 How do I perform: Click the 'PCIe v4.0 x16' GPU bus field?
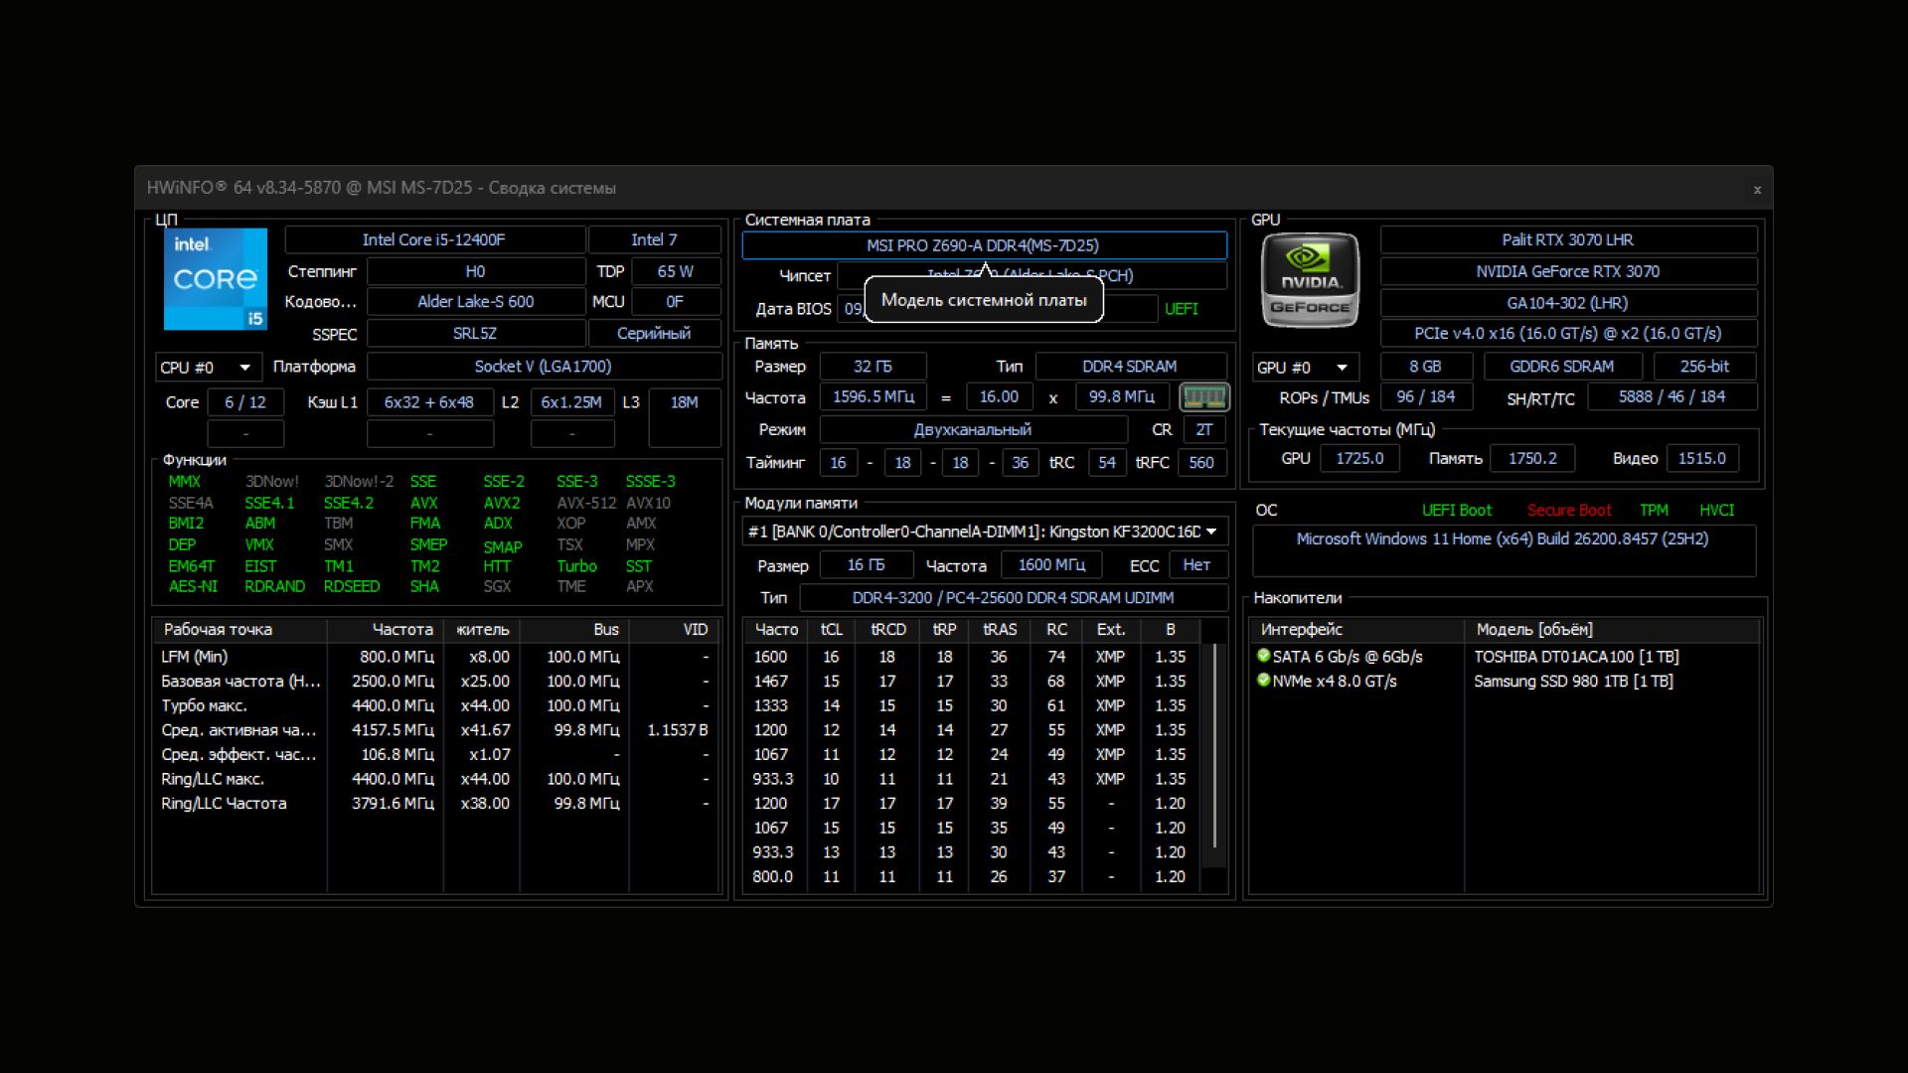[x=1568, y=334]
